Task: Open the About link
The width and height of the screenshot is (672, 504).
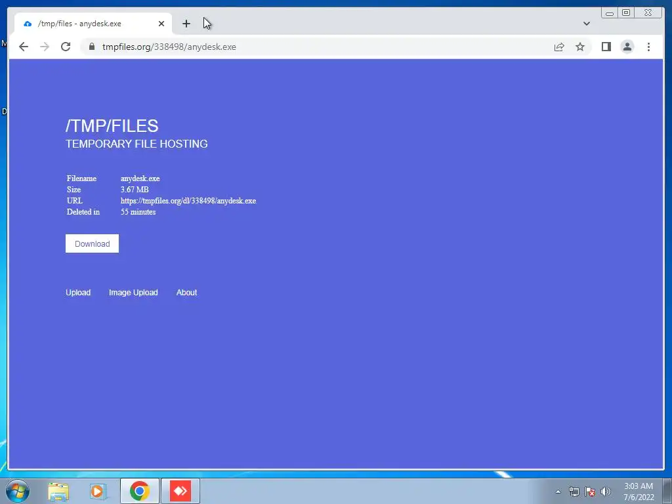Action: click(x=186, y=292)
